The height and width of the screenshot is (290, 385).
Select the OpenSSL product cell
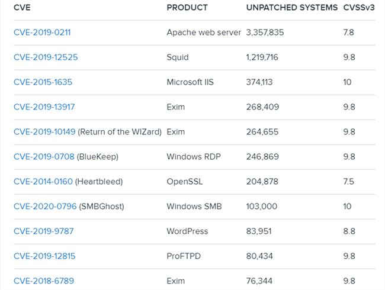pyautogui.click(x=185, y=182)
